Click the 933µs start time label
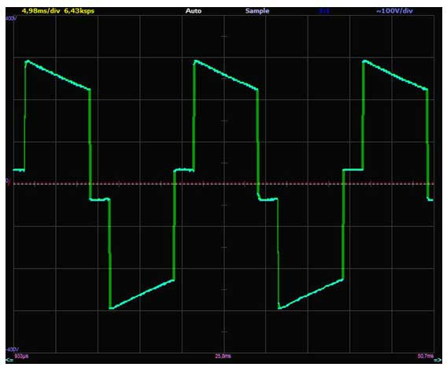 pyautogui.click(x=21, y=356)
